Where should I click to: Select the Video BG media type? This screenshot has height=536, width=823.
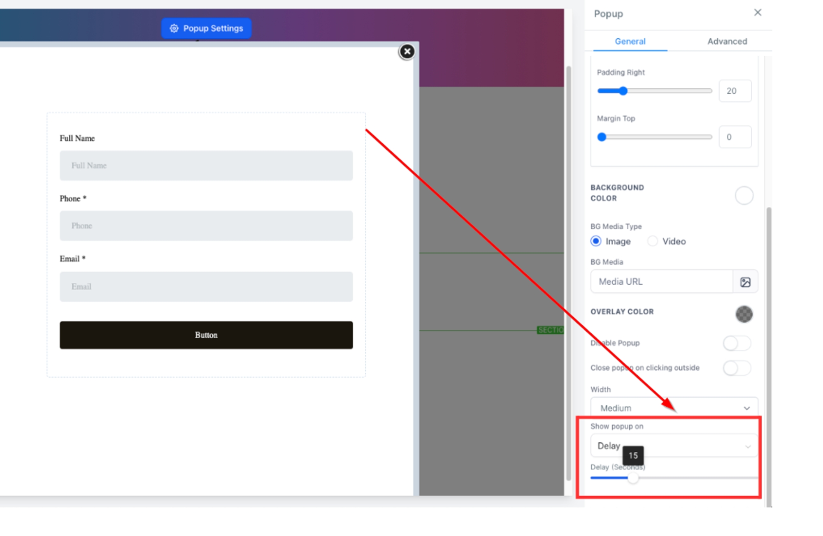pos(652,241)
